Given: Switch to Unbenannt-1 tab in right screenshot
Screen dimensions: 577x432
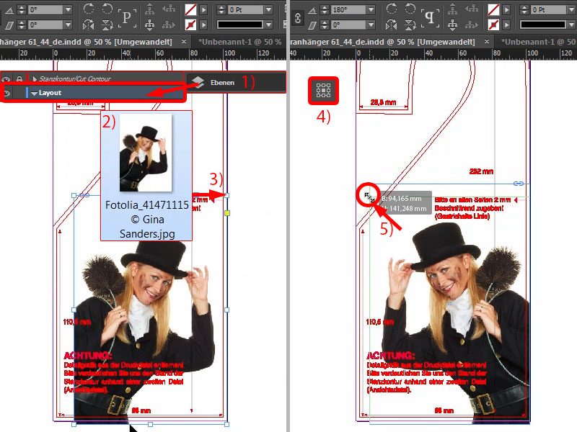Looking at the screenshot, I should pyautogui.click(x=539, y=42).
